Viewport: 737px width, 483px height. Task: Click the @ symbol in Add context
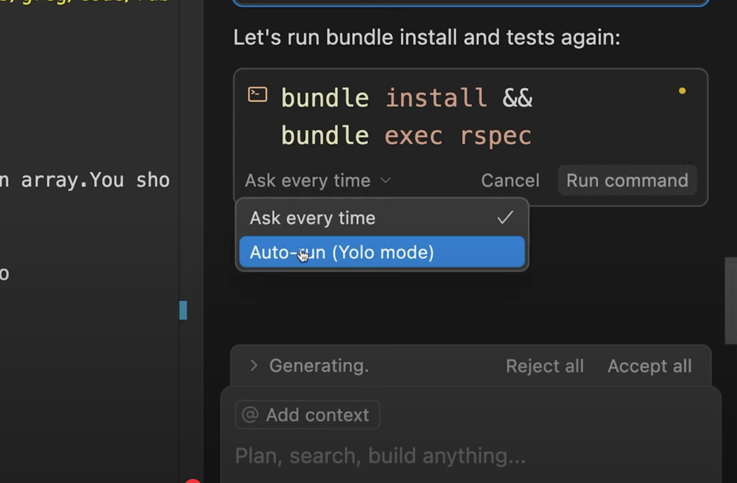[250, 415]
